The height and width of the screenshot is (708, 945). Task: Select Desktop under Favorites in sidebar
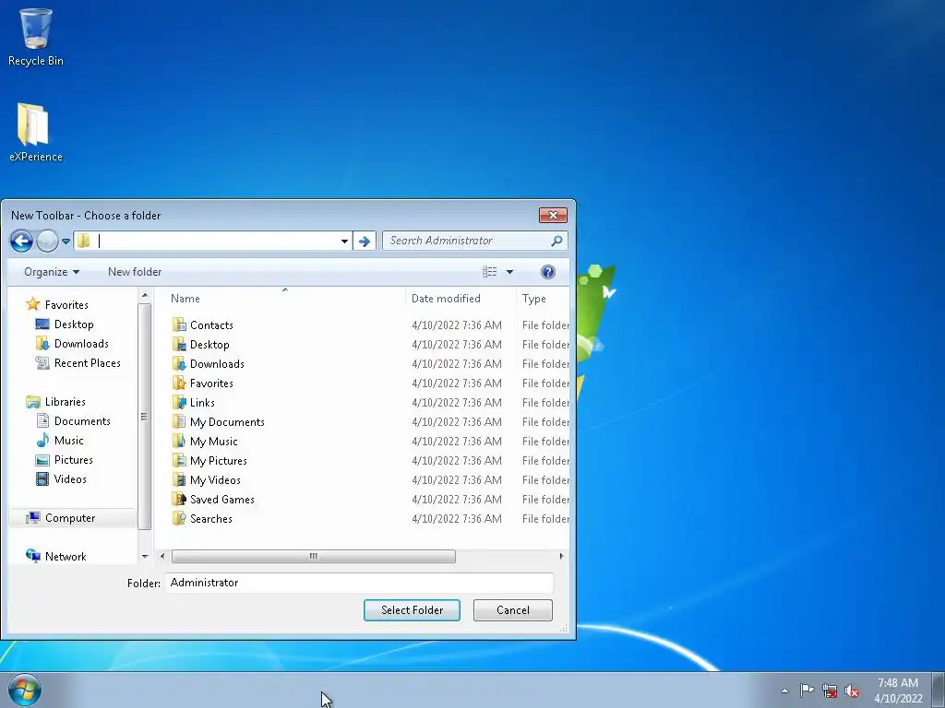(66, 324)
